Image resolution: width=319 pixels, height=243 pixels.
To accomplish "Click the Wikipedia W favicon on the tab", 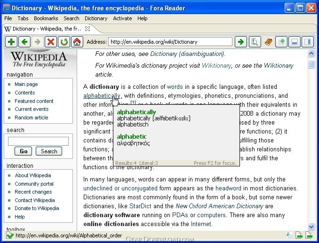I will pyautogui.click(x=8, y=29).
